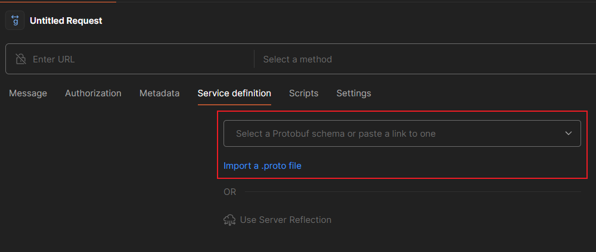Click blank space right of Settings tab
Viewport: 596px width, 252px height.
477,93
